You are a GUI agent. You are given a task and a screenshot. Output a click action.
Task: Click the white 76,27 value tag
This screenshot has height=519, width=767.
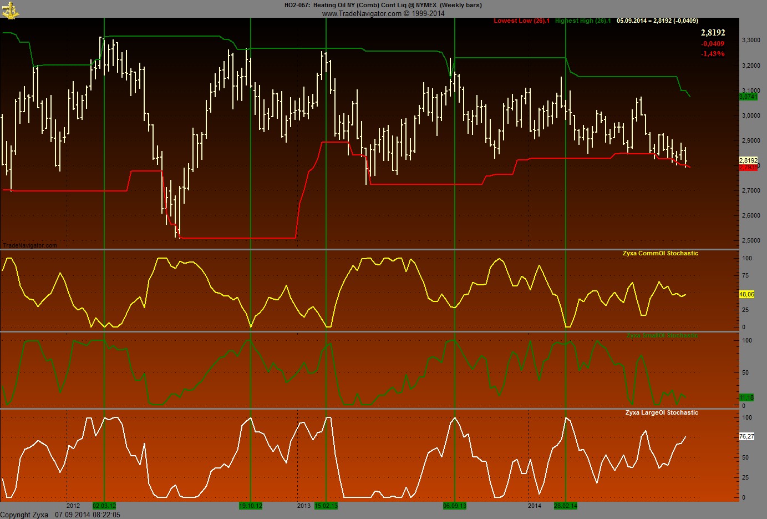747,436
